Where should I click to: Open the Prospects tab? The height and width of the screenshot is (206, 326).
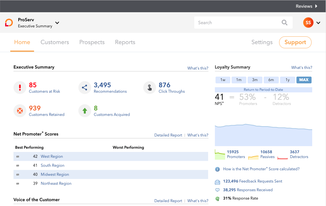(x=92, y=42)
